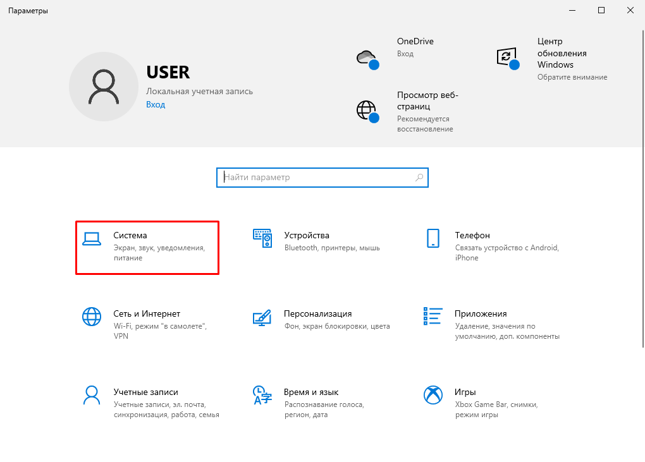
Task: Click the Просмотр веб-страниц globe icon
Action: point(368,112)
